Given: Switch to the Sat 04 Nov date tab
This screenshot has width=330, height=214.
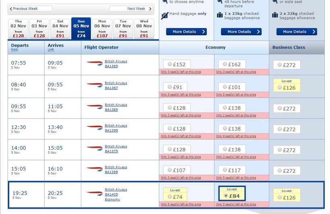Looking at the screenshot, I should (x=60, y=29).
